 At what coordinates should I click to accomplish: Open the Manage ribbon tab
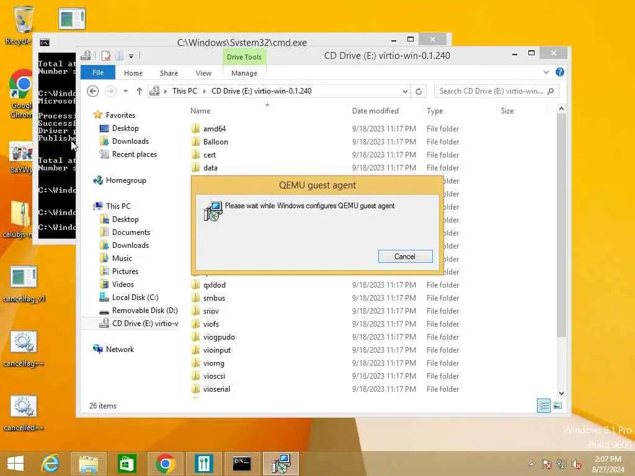click(x=244, y=73)
